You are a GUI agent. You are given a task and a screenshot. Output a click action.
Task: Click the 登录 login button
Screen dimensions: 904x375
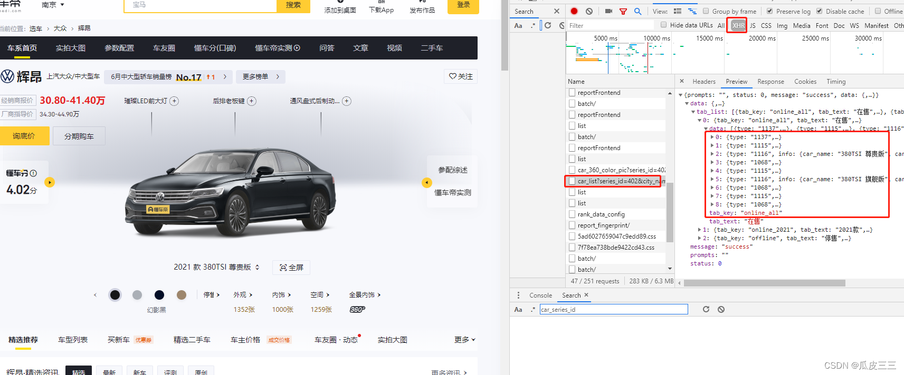(x=463, y=5)
